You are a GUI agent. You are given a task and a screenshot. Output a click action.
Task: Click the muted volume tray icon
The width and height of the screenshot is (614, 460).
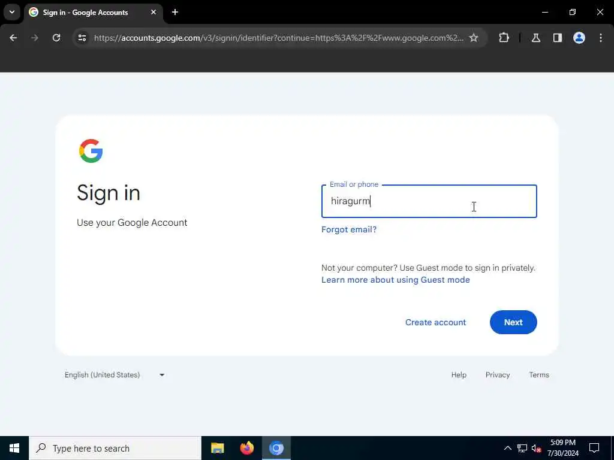[x=537, y=448]
